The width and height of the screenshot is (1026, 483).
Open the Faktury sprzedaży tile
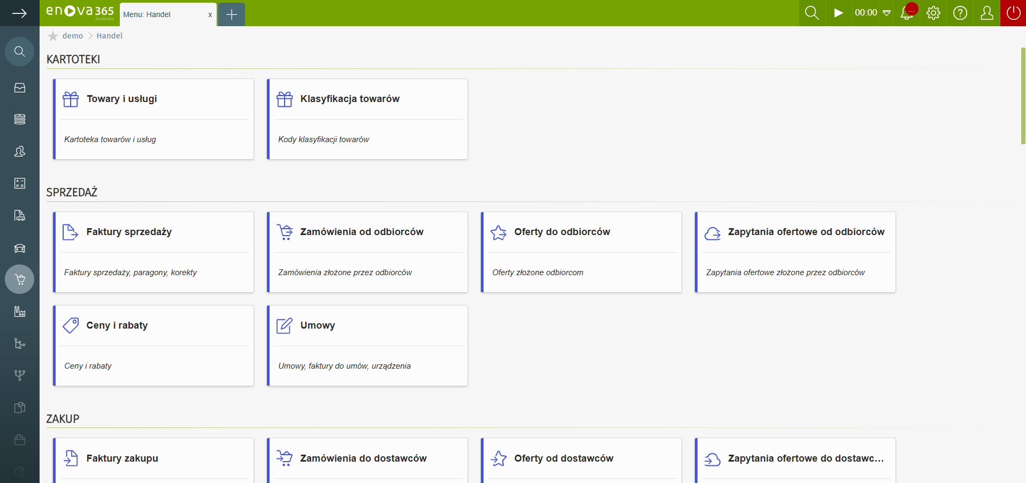154,252
